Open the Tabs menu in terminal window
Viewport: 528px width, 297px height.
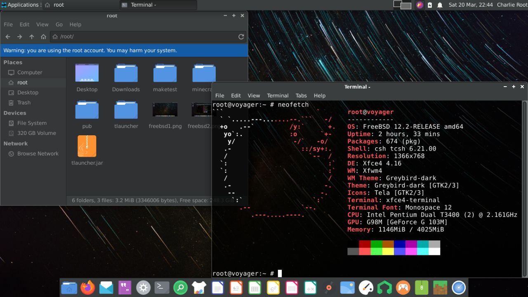click(301, 95)
